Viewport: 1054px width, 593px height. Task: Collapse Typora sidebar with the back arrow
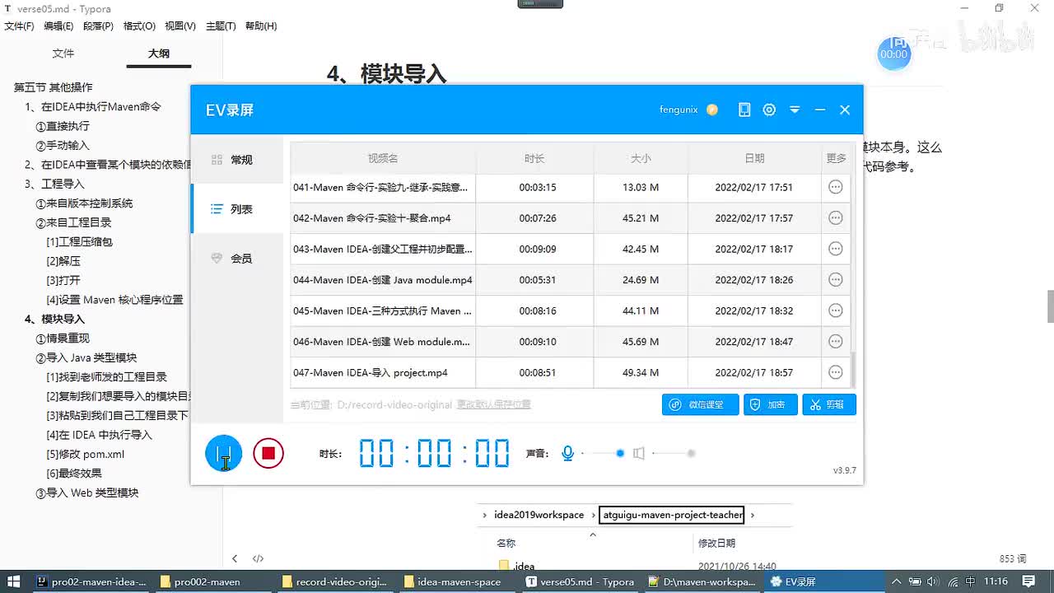tap(235, 558)
